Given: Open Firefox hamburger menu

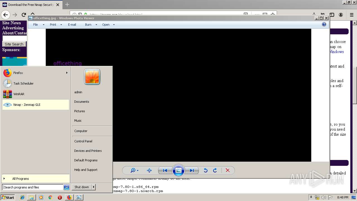Looking at the screenshot, I should [351, 15].
